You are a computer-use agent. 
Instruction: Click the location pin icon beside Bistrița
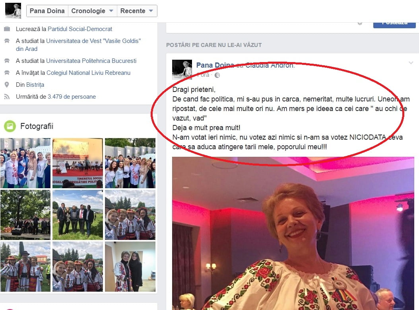coord(7,85)
